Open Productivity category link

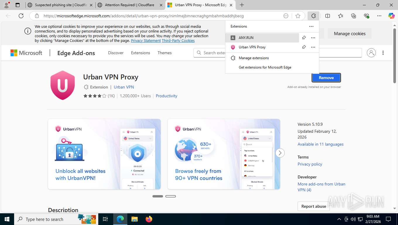(x=167, y=96)
